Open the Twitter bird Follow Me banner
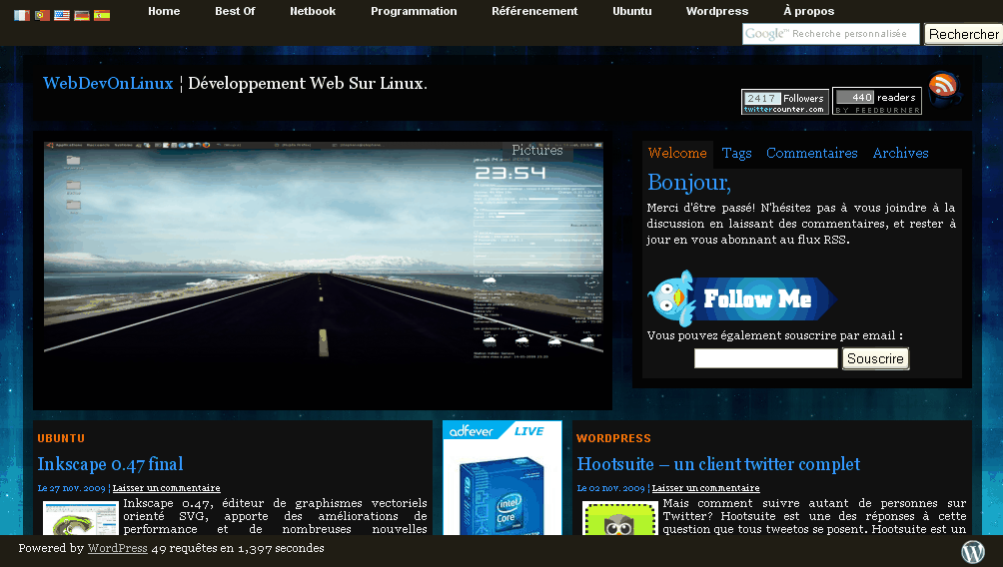Screen dimensions: 1003x567 [742, 298]
